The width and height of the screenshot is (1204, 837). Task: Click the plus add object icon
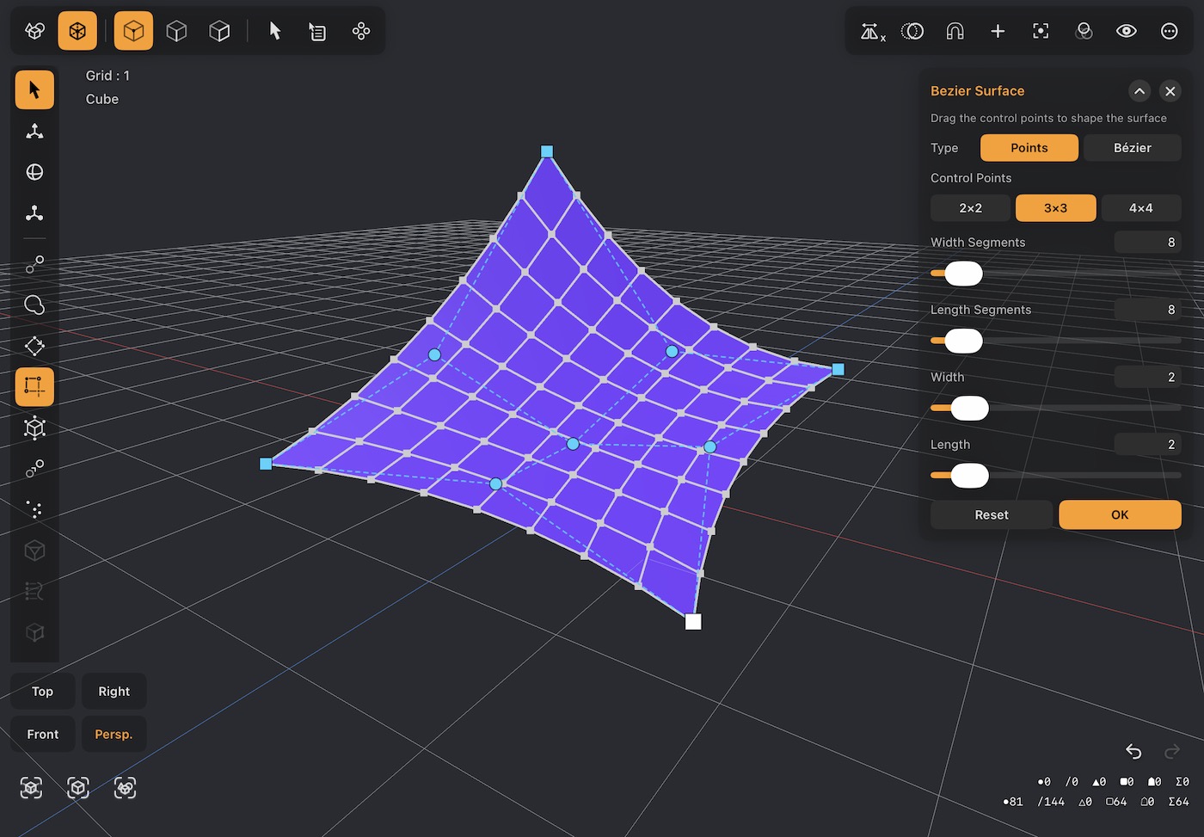(x=998, y=32)
